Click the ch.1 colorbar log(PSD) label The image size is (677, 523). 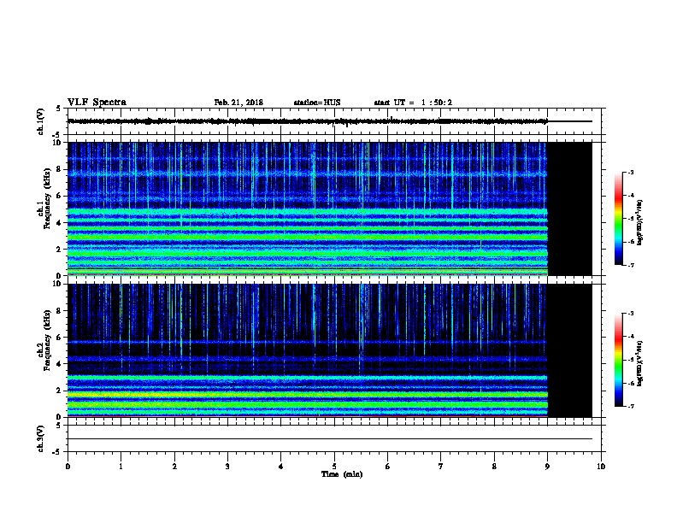(x=639, y=222)
